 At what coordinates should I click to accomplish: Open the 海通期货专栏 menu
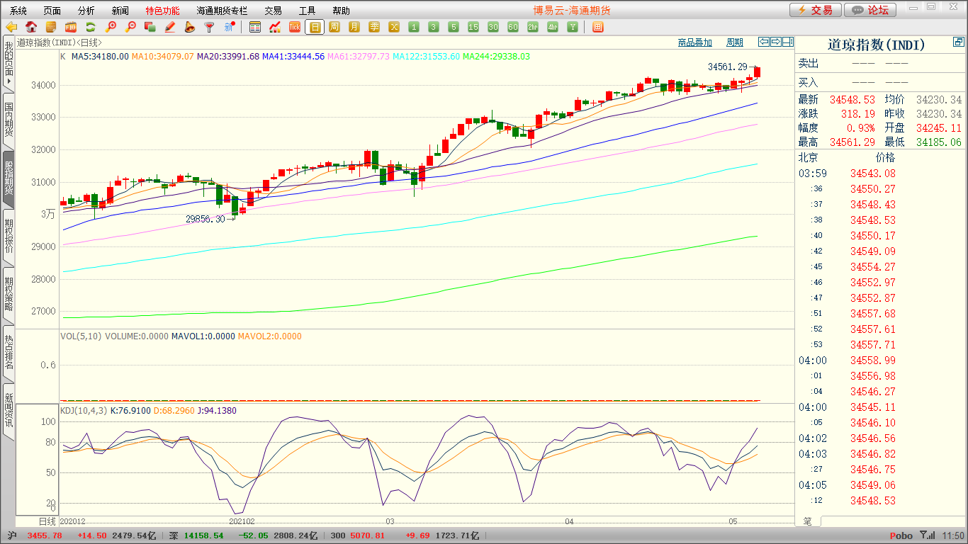point(223,11)
